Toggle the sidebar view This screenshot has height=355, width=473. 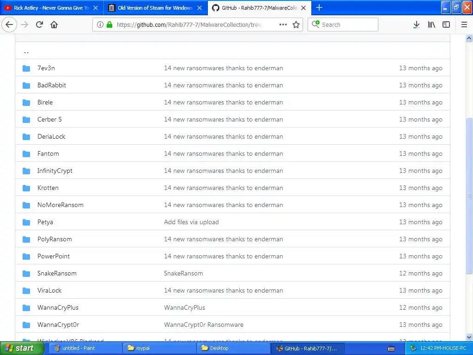pos(446,24)
